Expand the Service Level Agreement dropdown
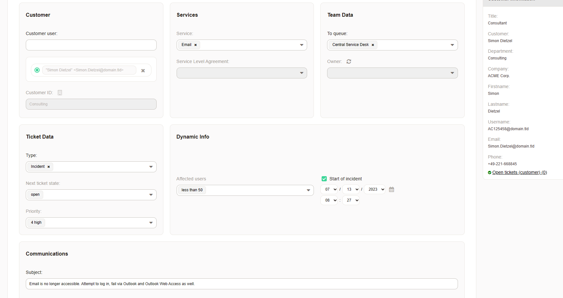563x298 pixels. (242, 73)
